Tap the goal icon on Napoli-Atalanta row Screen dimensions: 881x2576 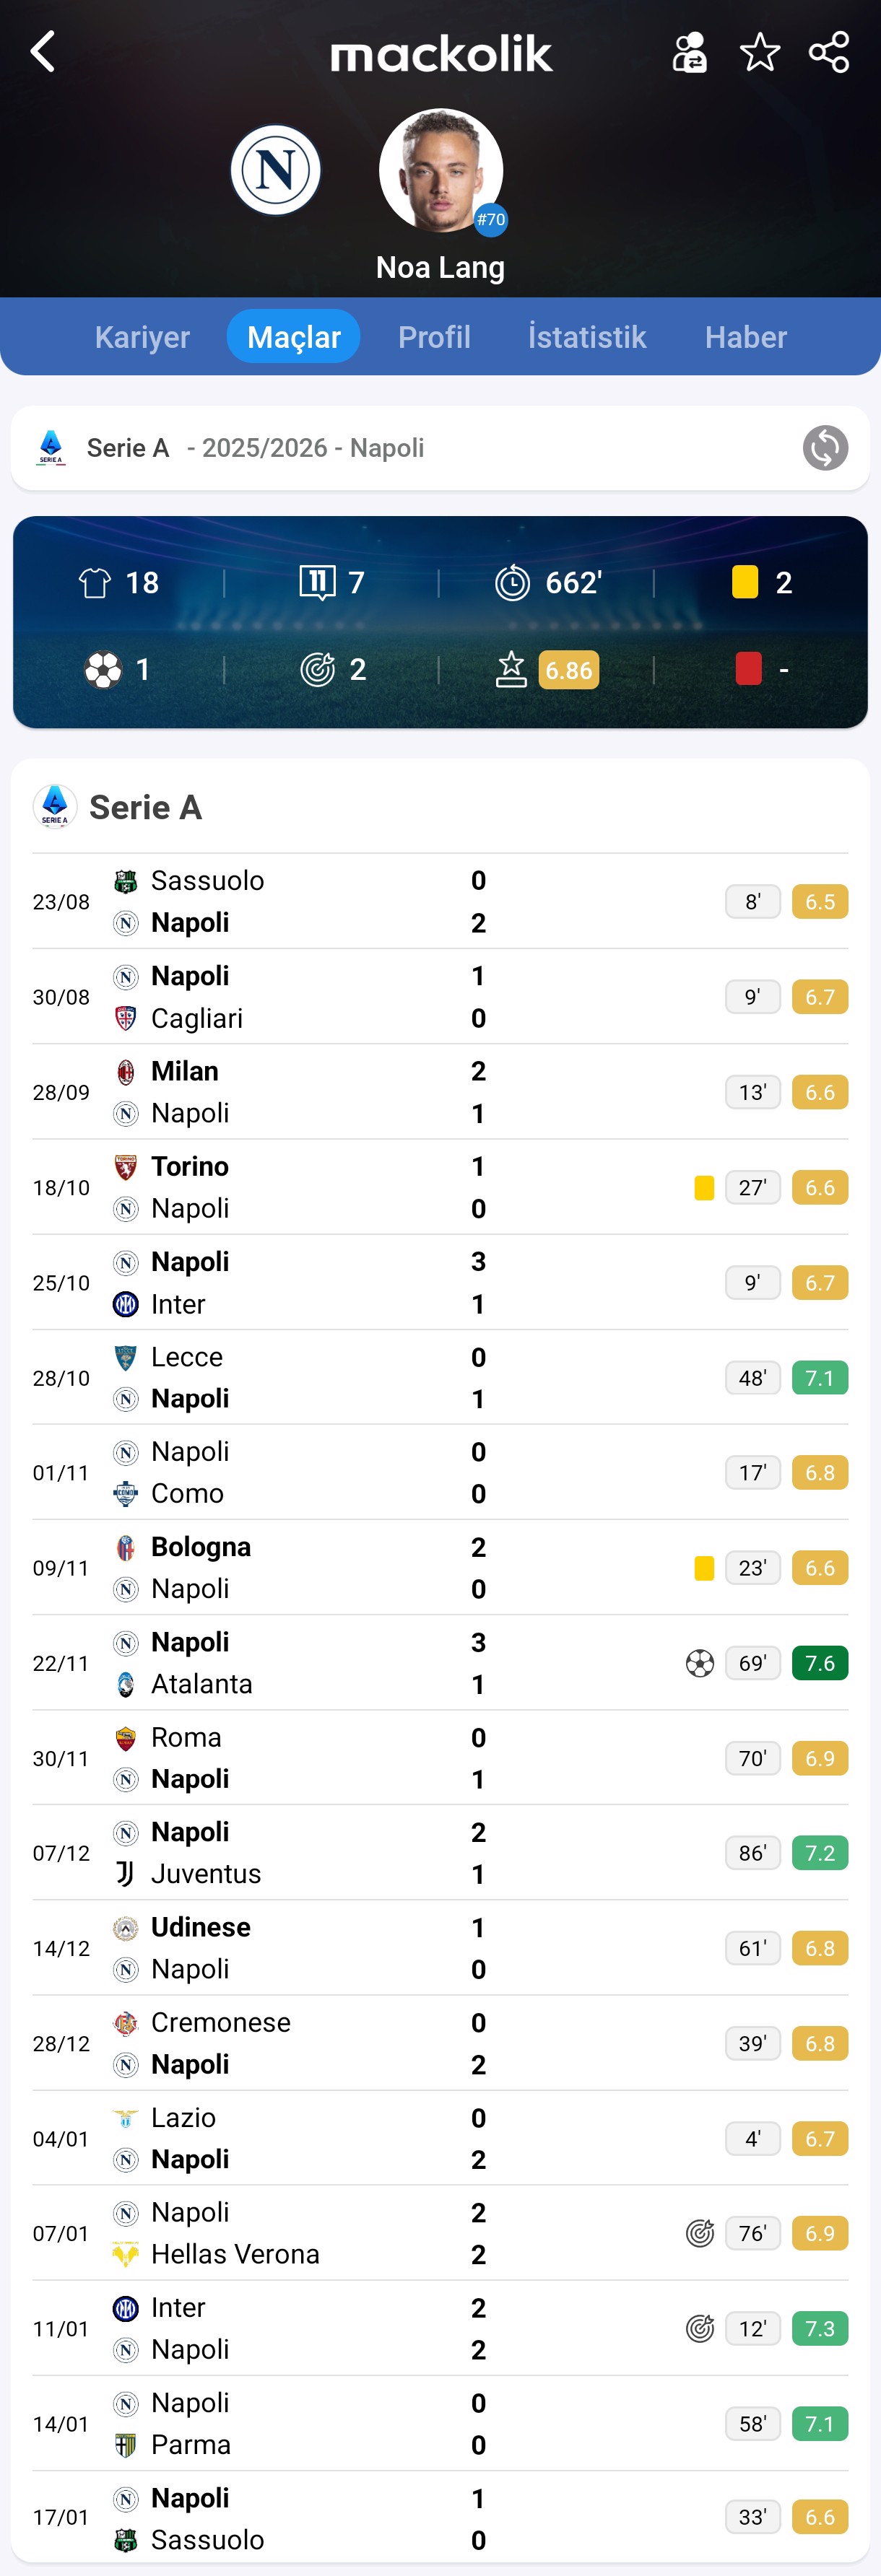(x=700, y=1663)
